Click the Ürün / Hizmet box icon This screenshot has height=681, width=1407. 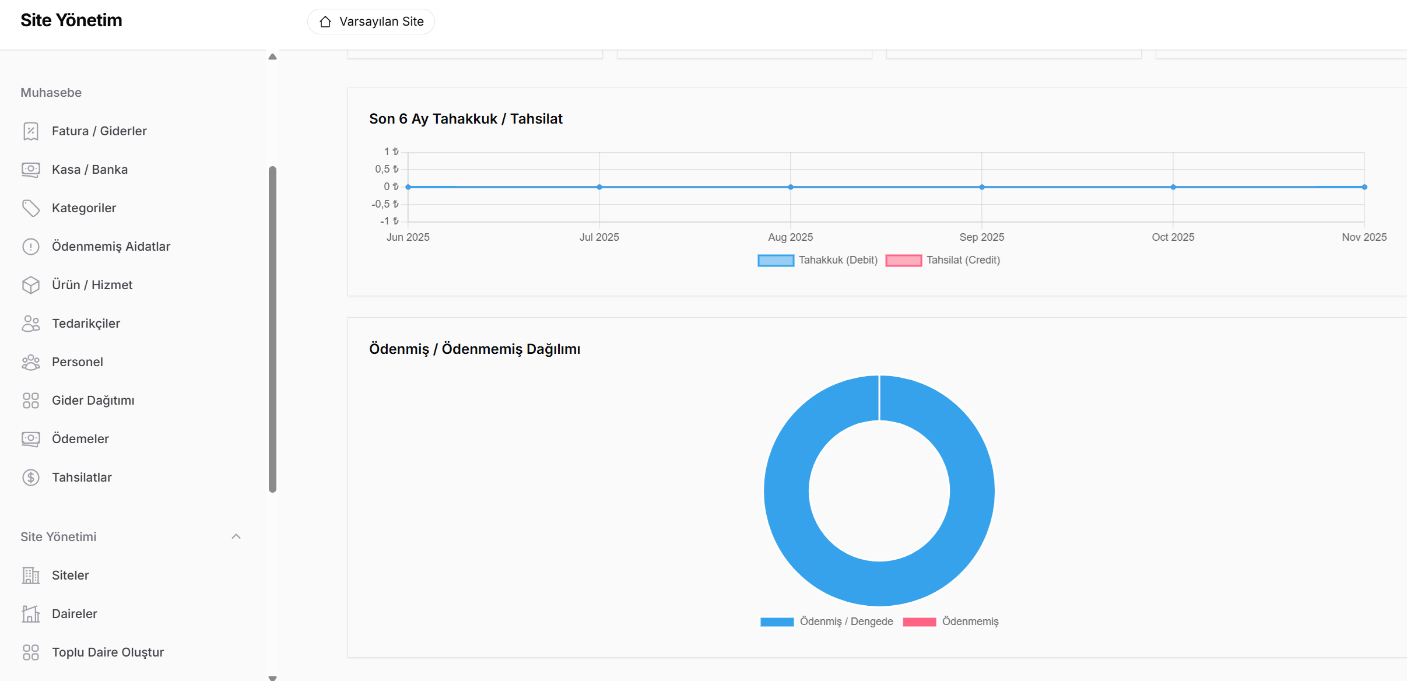(30, 285)
